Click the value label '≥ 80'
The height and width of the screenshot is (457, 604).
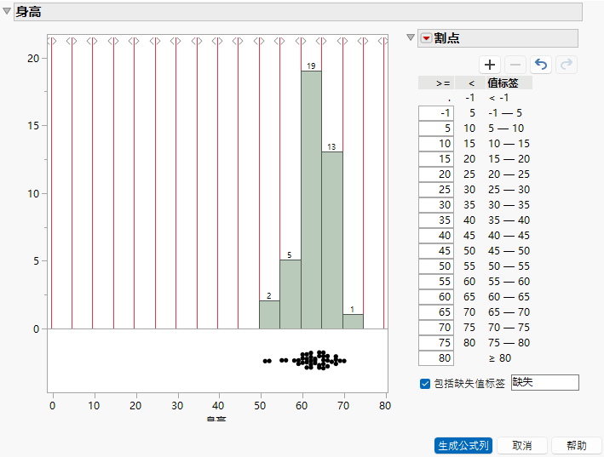[x=499, y=358]
